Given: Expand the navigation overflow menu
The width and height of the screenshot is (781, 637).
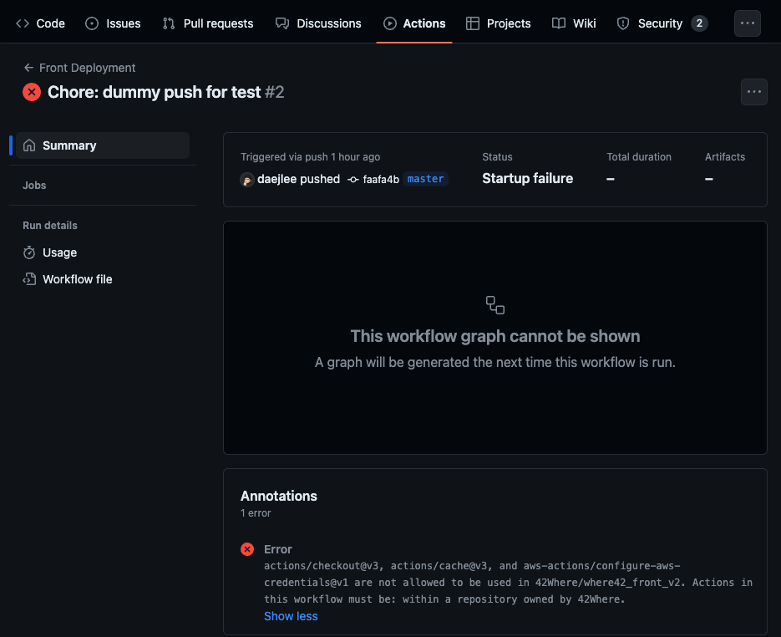Looking at the screenshot, I should (747, 23).
